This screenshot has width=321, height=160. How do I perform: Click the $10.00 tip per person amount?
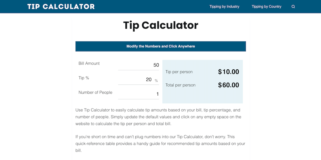click(x=229, y=72)
